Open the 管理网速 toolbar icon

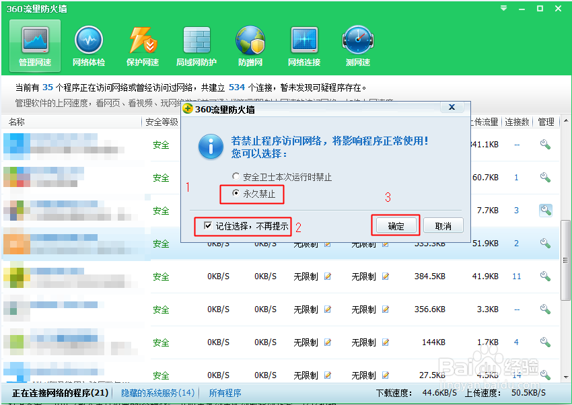click(x=35, y=46)
